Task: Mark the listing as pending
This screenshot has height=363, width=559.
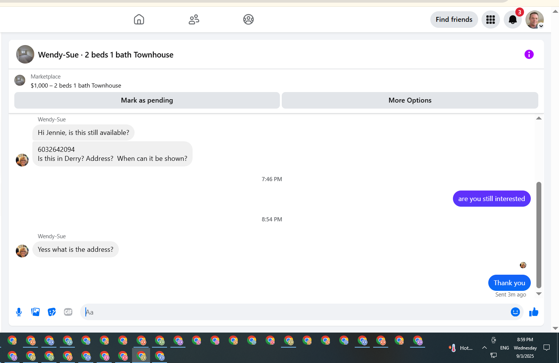Action: (x=147, y=100)
